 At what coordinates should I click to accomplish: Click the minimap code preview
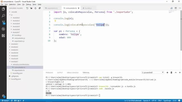(173, 11)
